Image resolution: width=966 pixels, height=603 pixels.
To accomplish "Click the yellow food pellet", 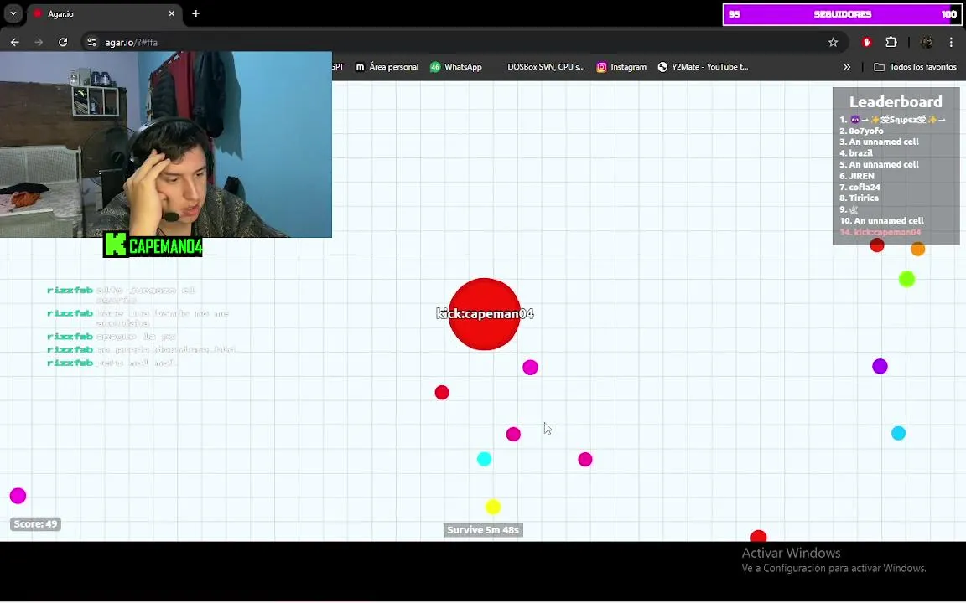I will pyautogui.click(x=493, y=508).
